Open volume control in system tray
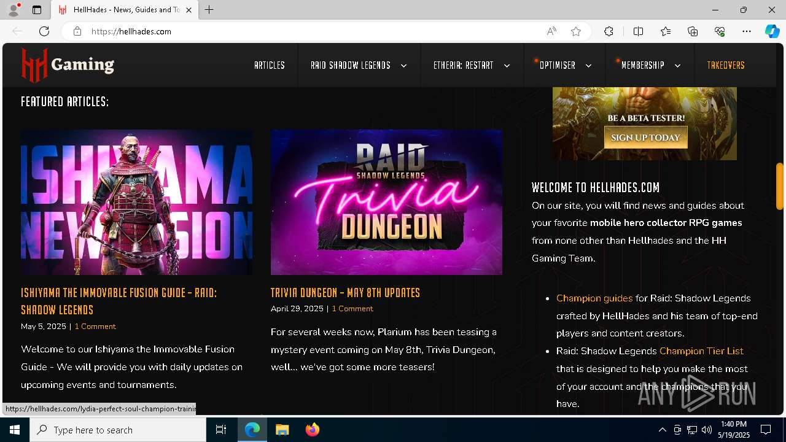Viewport: 786px width, 442px height. click(707, 430)
